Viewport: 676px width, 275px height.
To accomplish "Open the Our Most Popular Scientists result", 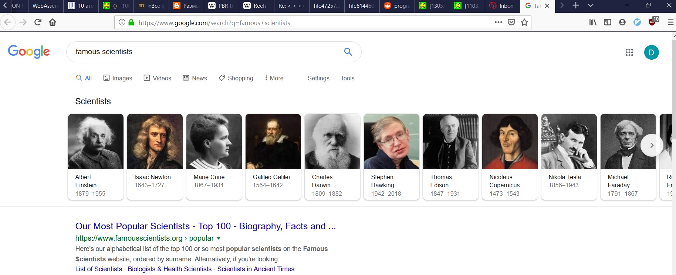I will [x=205, y=226].
